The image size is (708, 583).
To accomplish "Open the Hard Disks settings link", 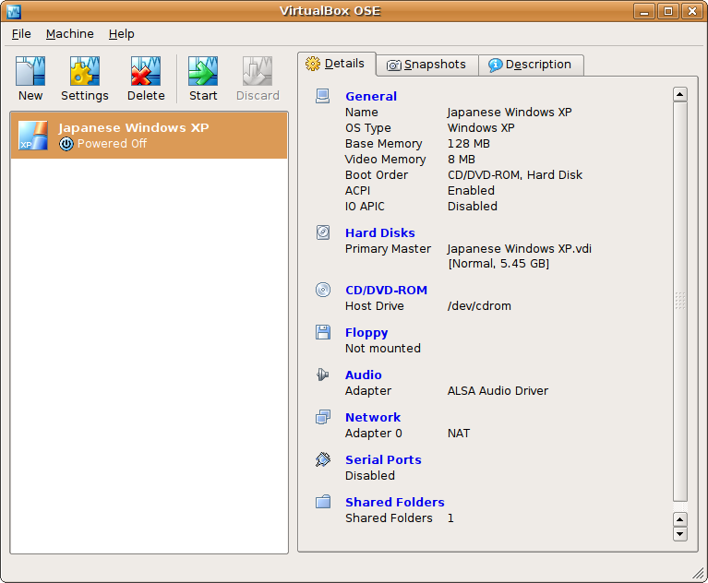I will click(x=379, y=232).
